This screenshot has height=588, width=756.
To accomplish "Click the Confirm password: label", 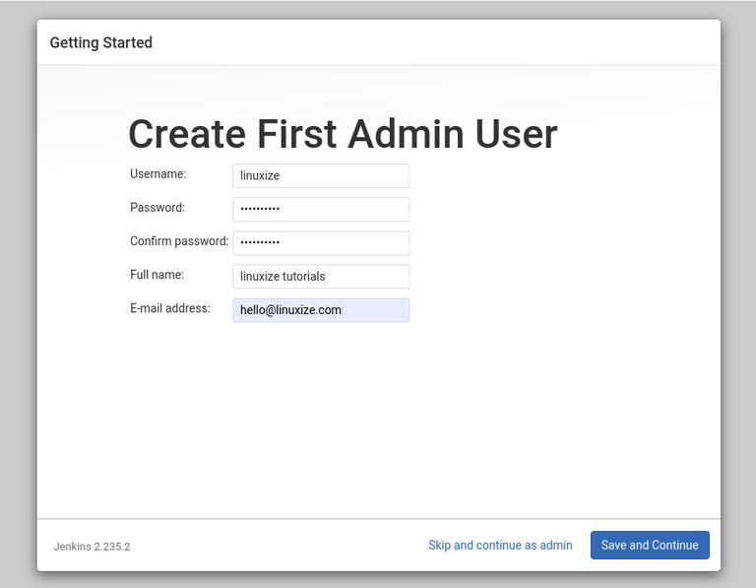I will (179, 241).
